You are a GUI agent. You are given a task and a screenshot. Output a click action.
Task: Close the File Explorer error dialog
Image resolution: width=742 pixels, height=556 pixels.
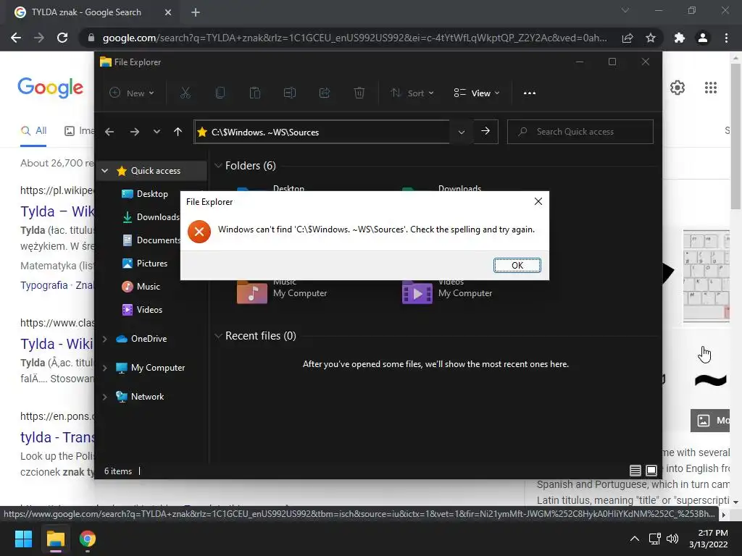(x=538, y=201)
